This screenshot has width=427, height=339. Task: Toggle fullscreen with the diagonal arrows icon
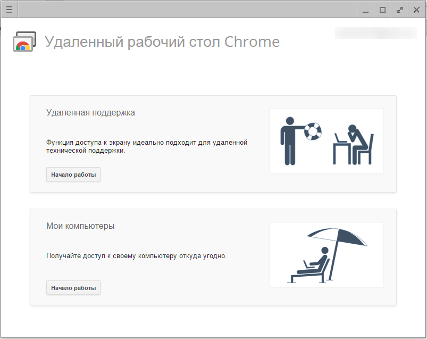pos(399,10)
